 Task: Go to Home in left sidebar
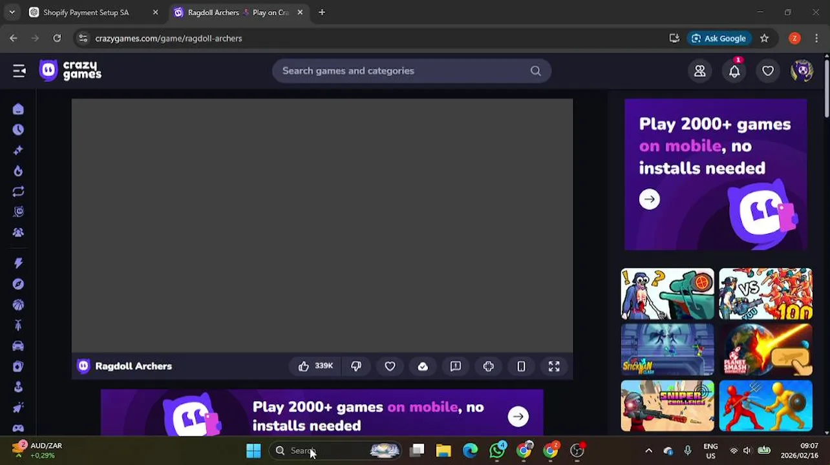[18, 109]
